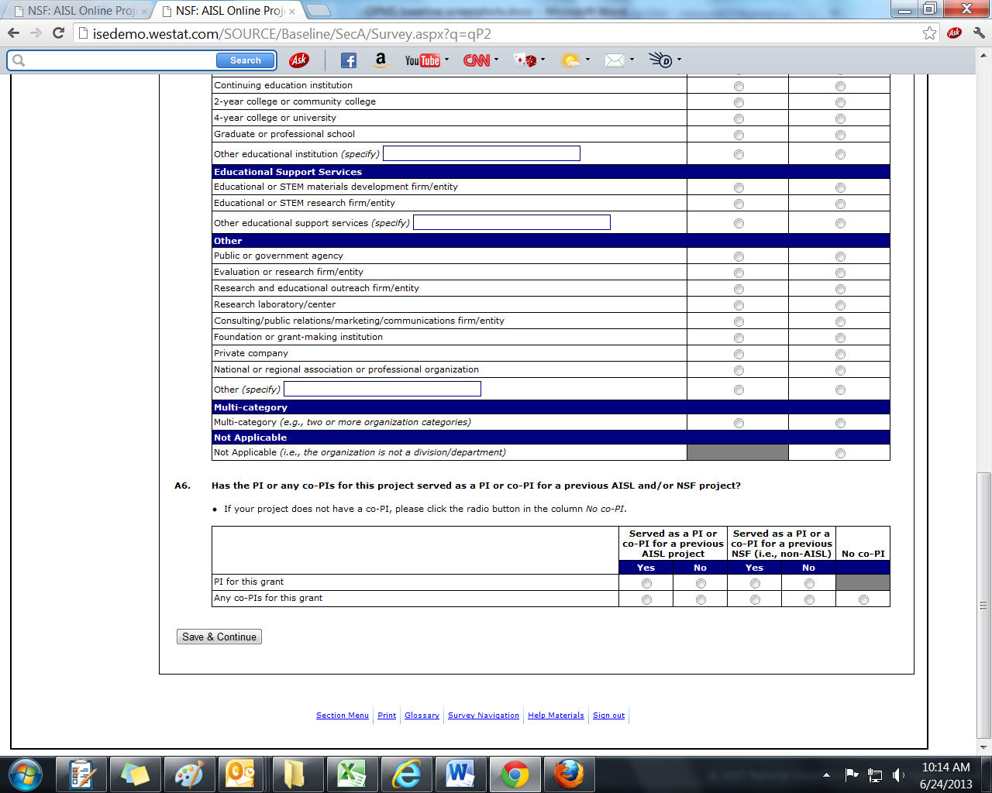Open a new browser tab

[x=319, y=10]
